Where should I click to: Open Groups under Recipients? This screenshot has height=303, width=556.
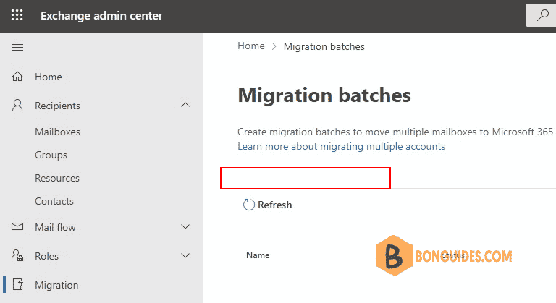51,155
